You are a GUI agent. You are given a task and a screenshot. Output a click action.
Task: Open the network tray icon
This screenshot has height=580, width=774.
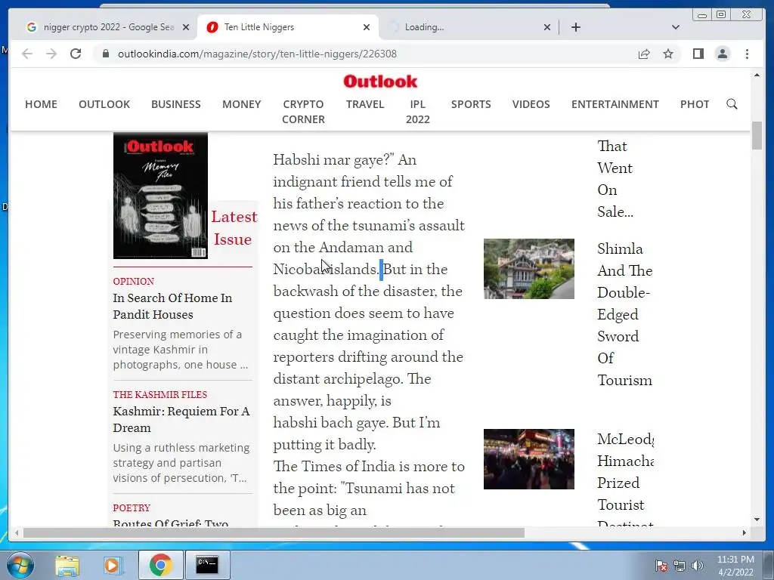[x=680, y=566]
